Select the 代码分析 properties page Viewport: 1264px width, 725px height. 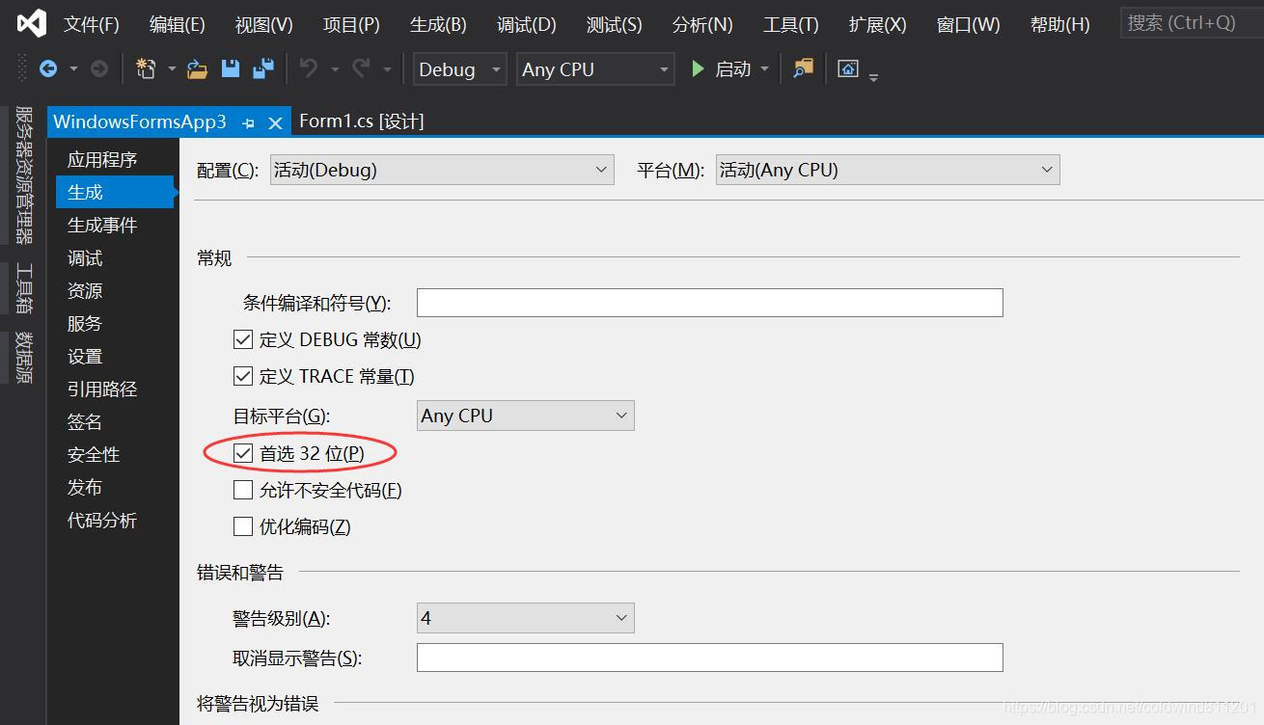102,520
